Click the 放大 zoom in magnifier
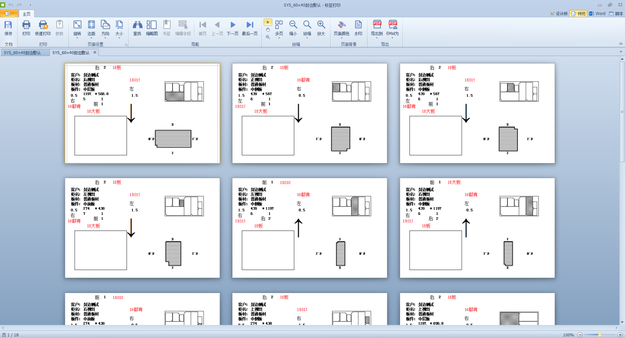625x338 pixels. 321,28
